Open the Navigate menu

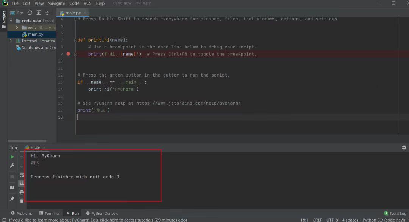point(56,3)
